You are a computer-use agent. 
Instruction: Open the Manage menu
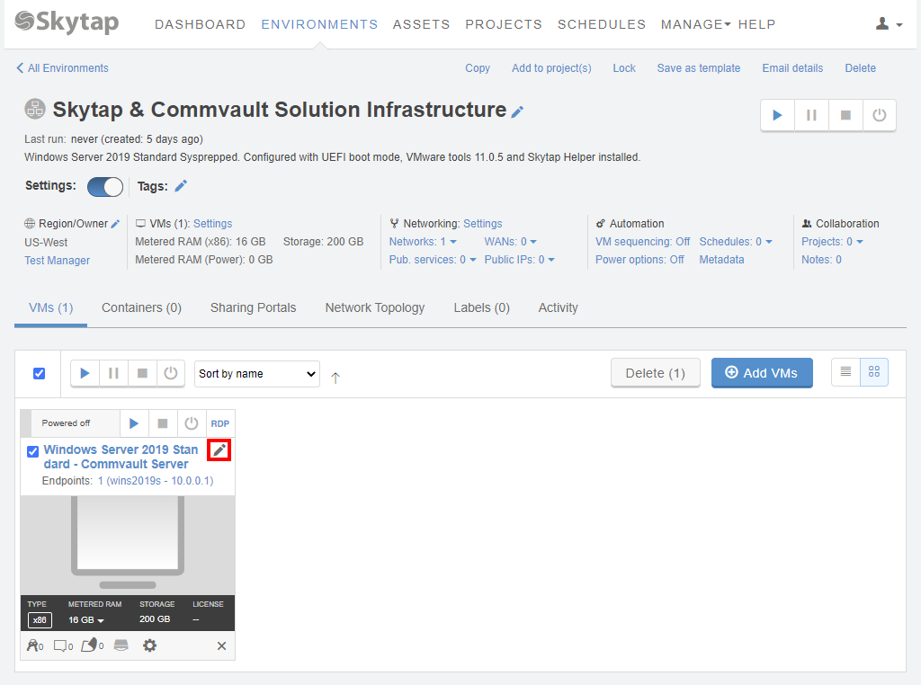695,24
